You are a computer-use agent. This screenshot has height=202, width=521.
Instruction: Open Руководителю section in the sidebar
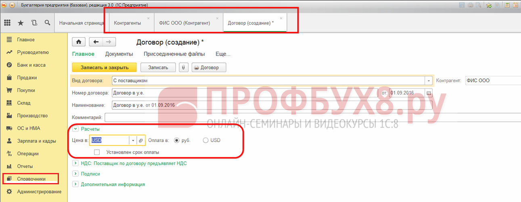tap(33, 52)
